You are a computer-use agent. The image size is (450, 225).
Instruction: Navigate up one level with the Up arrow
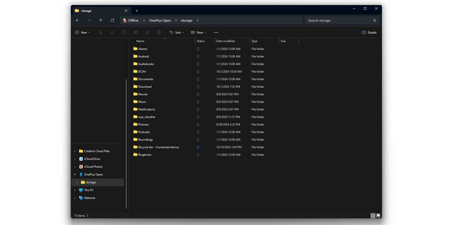[x=101, y=20]
